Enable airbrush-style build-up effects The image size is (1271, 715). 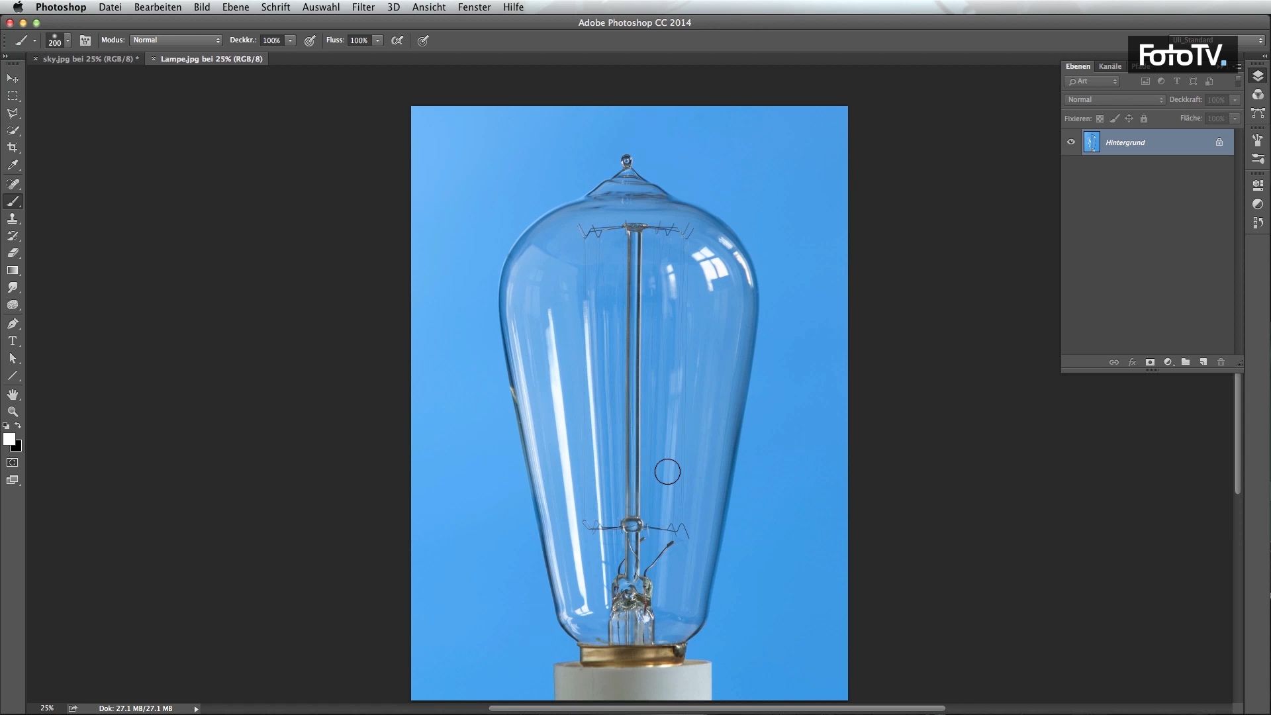(x=397, y=40)
